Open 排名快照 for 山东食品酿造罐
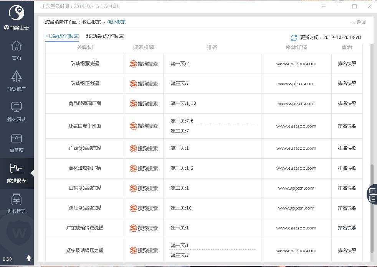This screenshot has width=377, height=267. [x=347, y=188]
